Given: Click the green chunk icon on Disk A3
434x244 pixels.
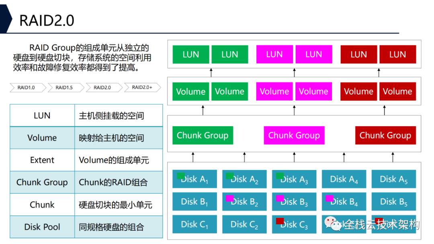Looking at the screenshot, I should [280, 175].
